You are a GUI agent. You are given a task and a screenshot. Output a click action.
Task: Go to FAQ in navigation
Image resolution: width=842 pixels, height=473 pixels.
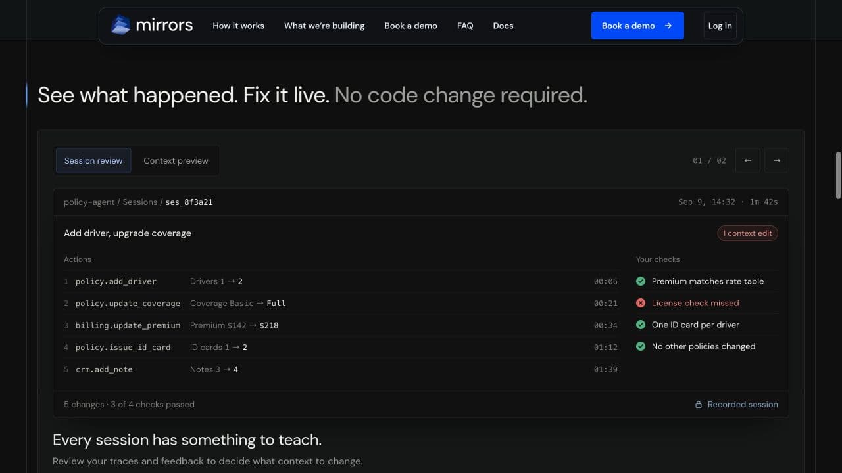click(465, 26)
